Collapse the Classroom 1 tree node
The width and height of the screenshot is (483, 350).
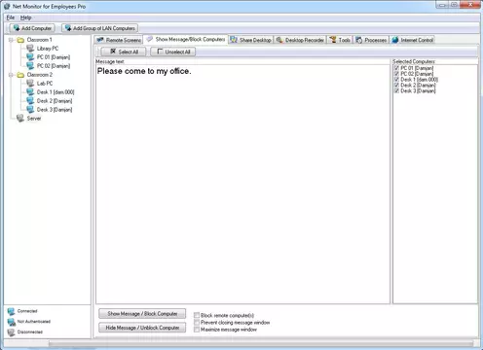pyautogui.click(x=11, y=40)
